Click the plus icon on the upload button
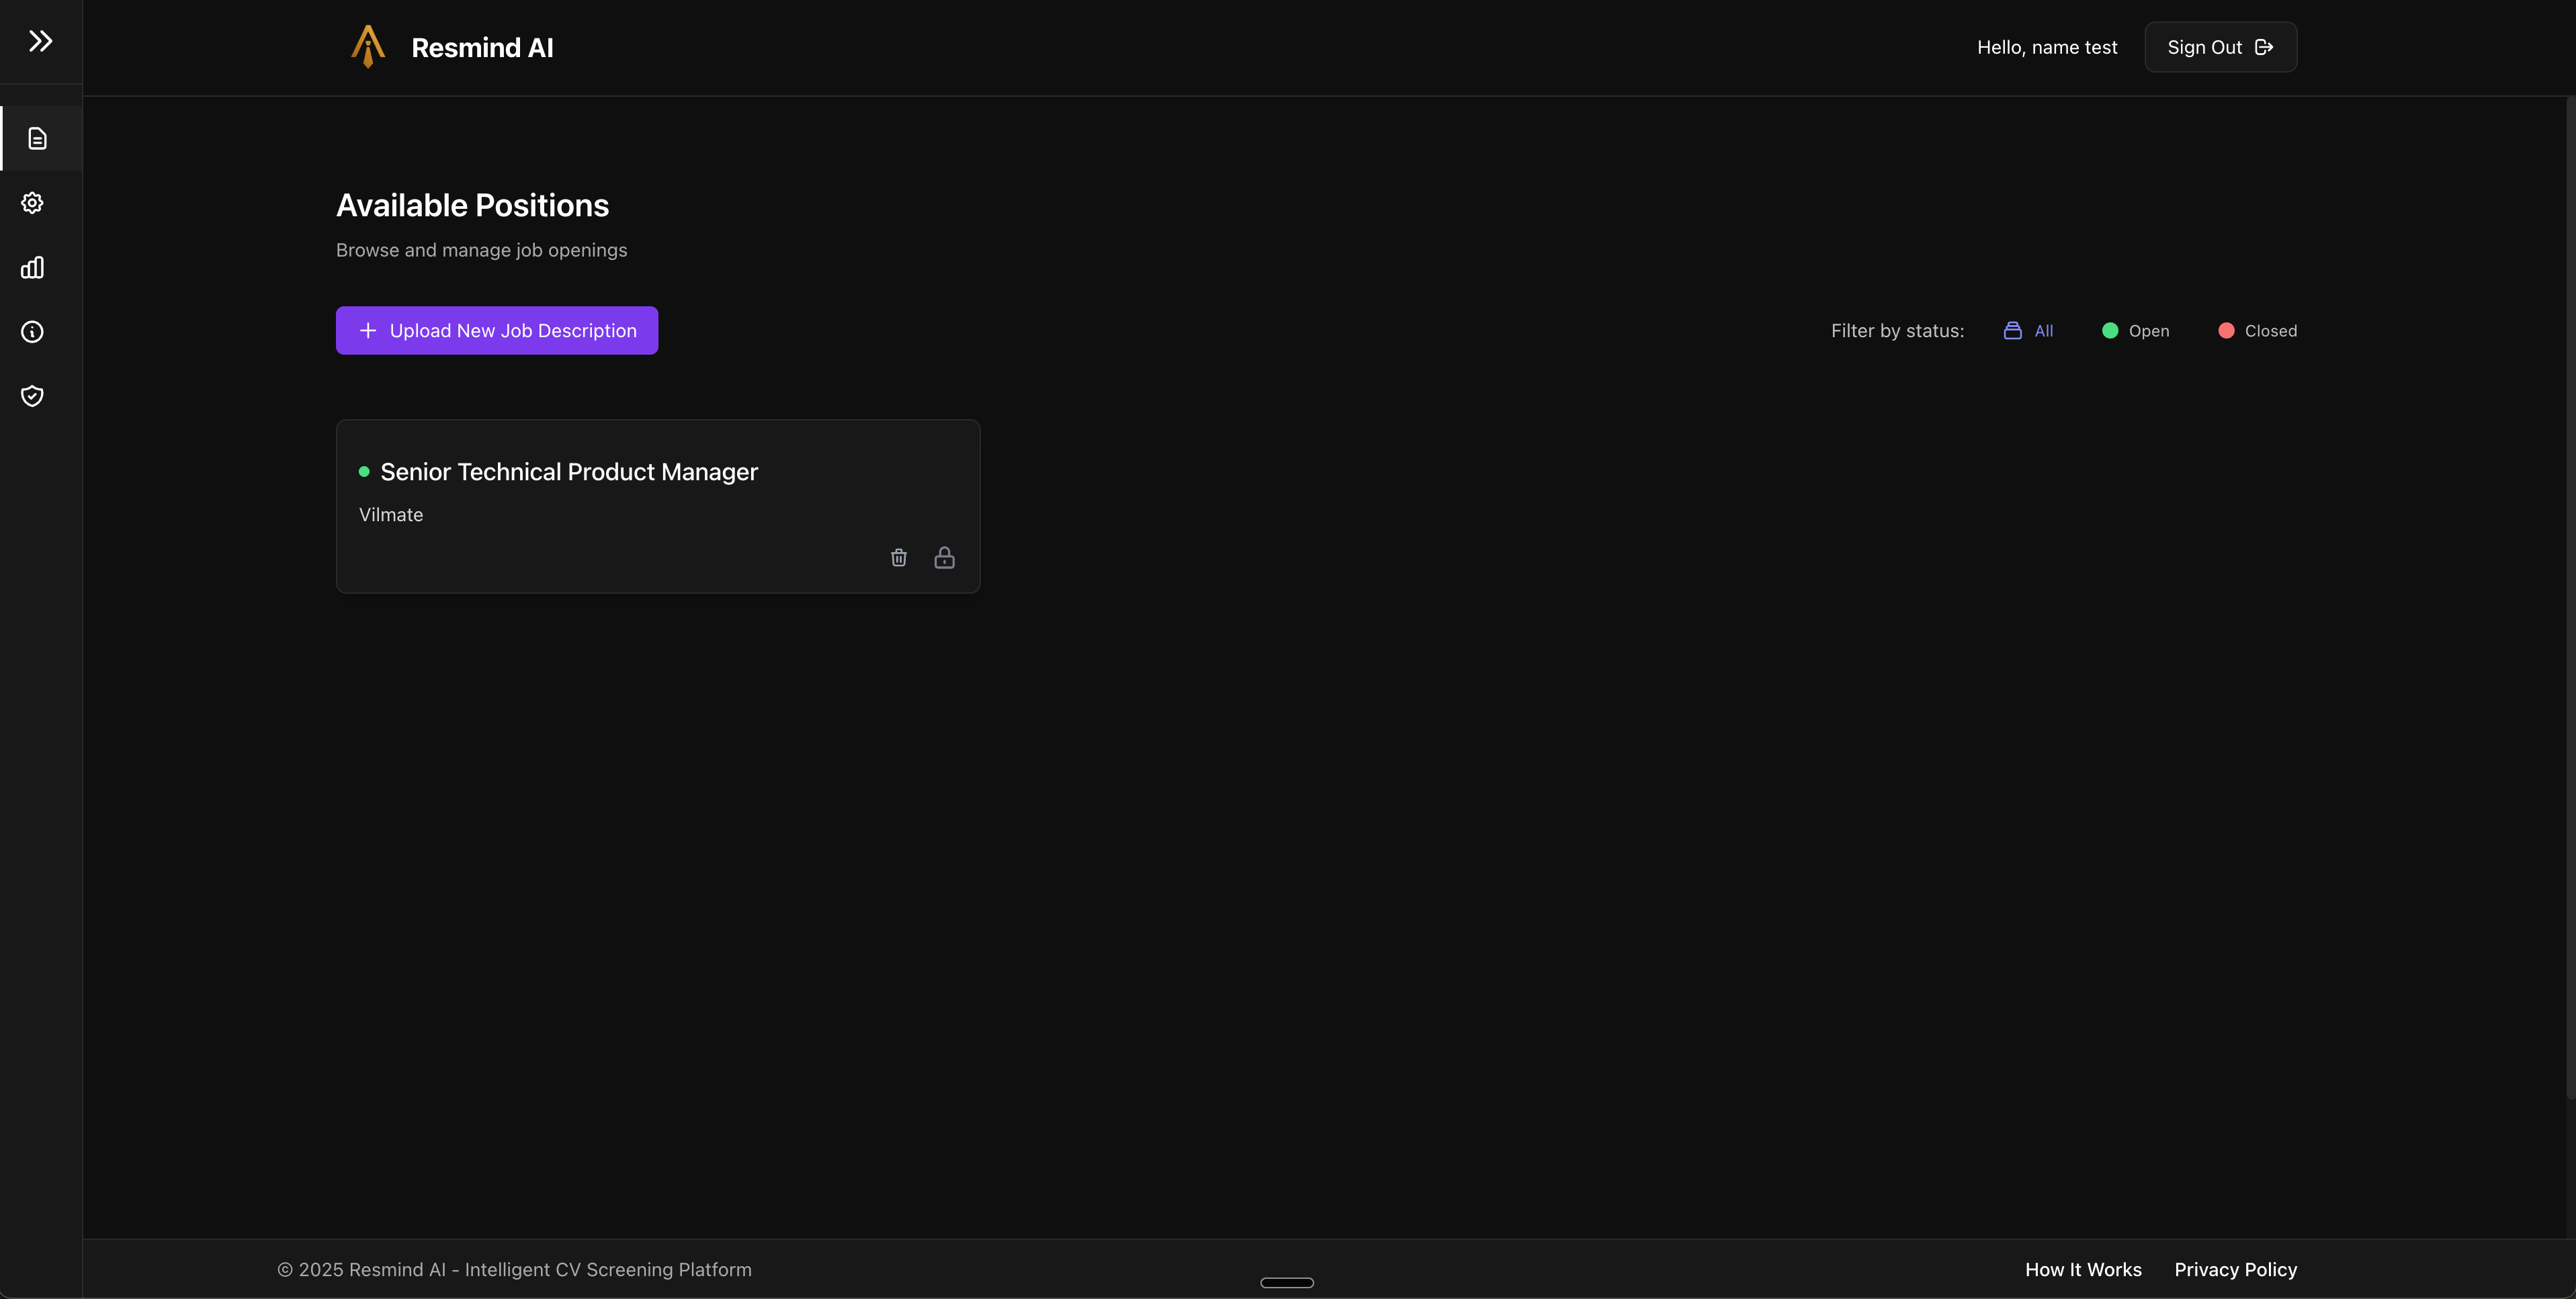 click(368, 330)
